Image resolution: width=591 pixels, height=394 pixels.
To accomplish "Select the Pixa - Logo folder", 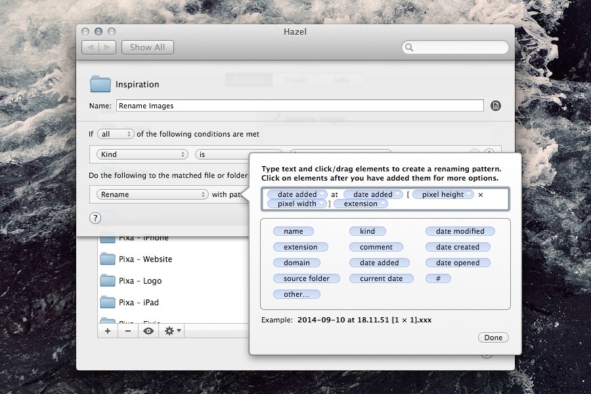I will tap(140, 281).
